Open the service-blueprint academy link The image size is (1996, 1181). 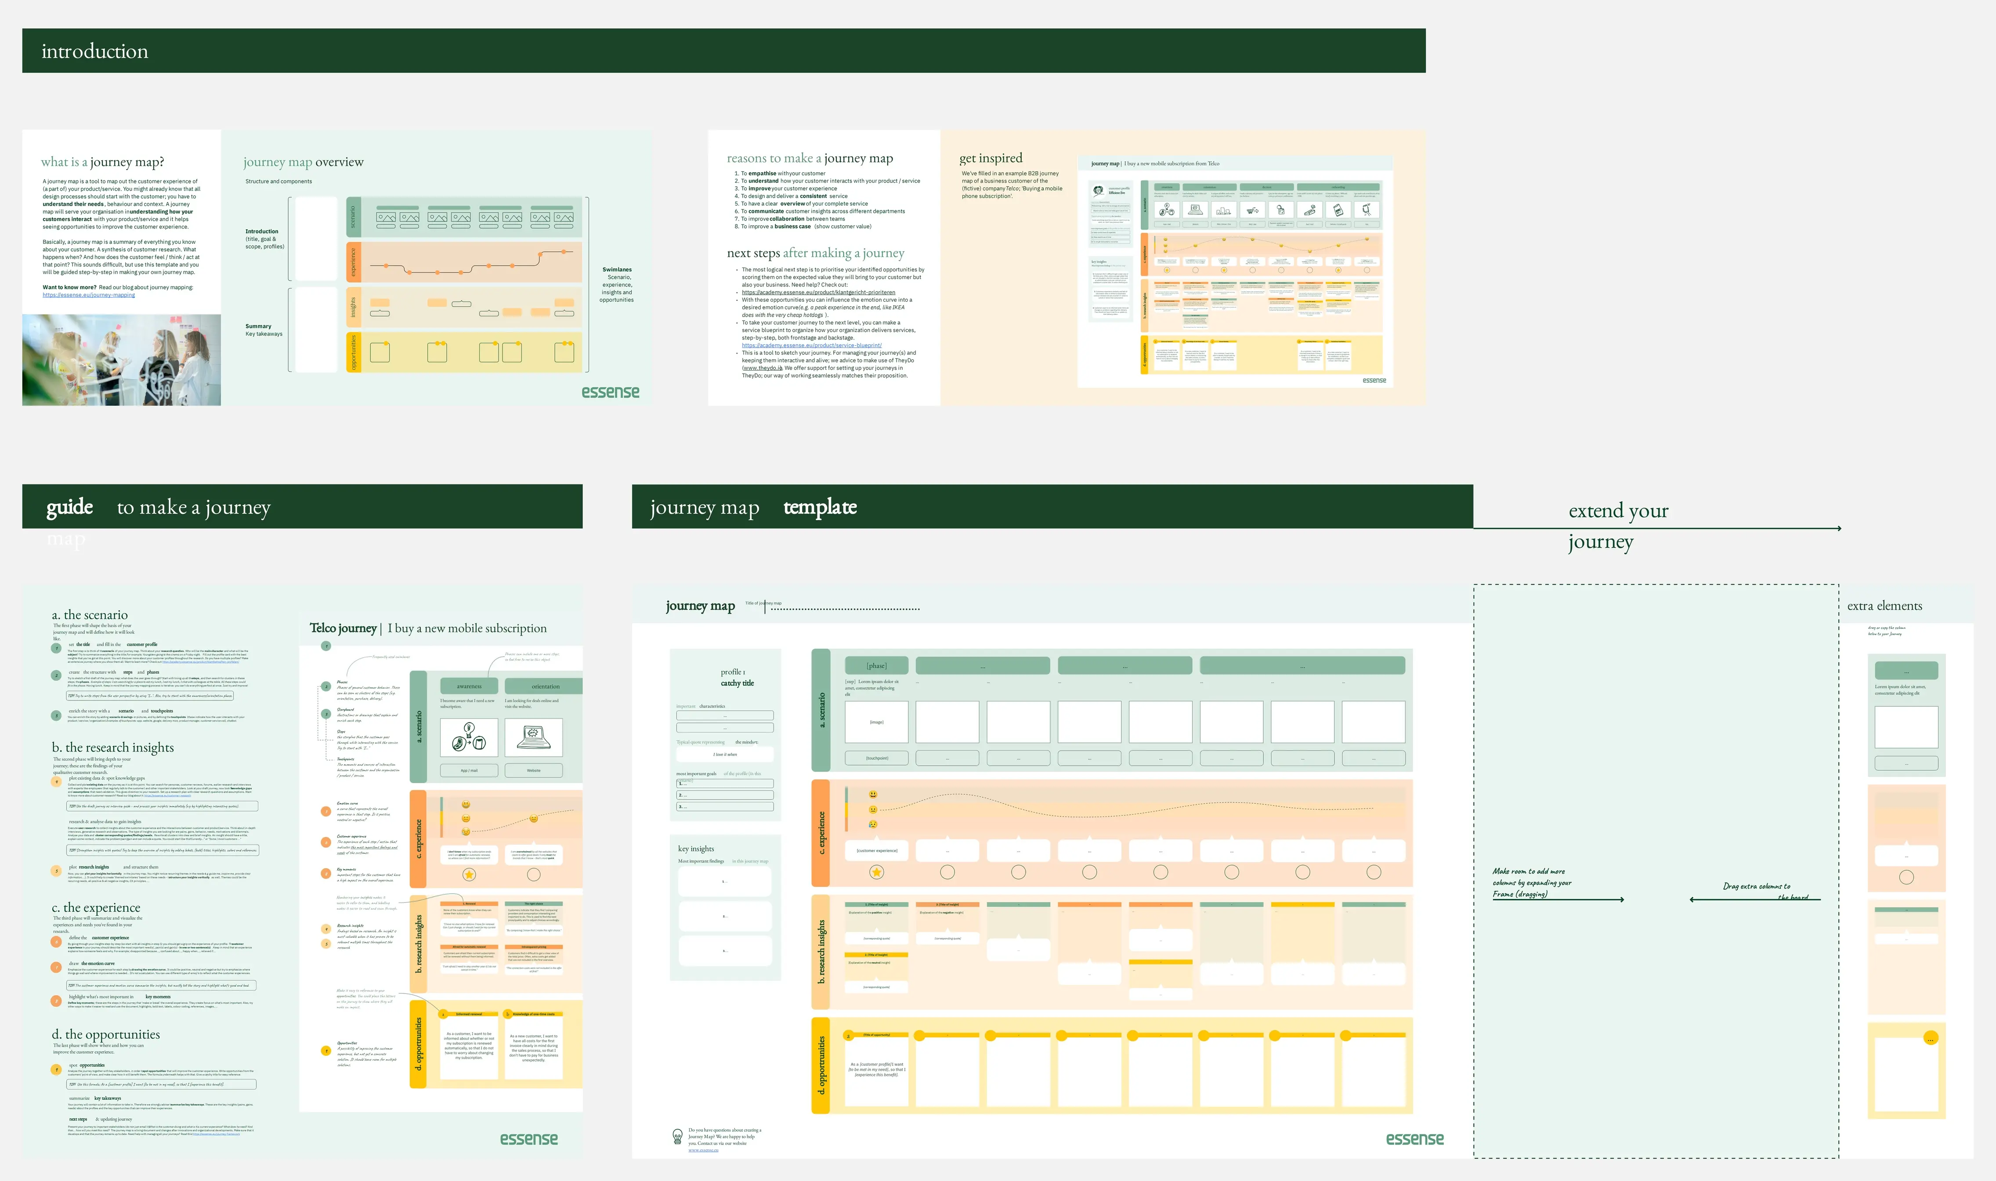811,345
